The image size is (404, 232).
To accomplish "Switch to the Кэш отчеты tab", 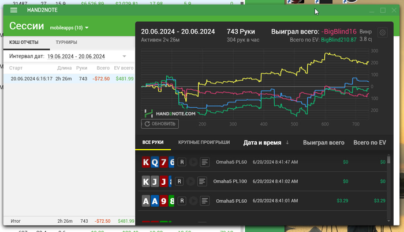I will point(24,42).
